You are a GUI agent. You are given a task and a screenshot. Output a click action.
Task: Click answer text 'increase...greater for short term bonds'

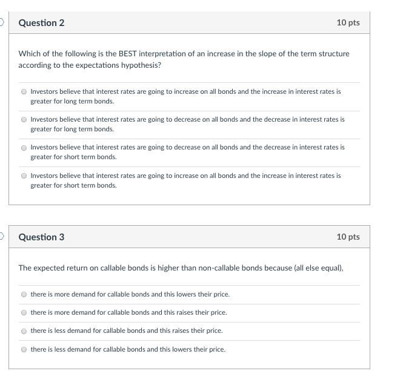pos(185,180)
